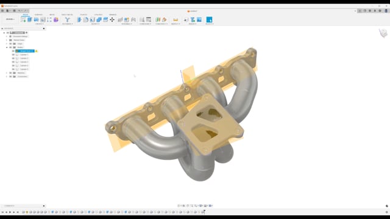The height and width of the screenshot is (219, 390).
Task: Click the Redo button
Action: coord(26,11)
